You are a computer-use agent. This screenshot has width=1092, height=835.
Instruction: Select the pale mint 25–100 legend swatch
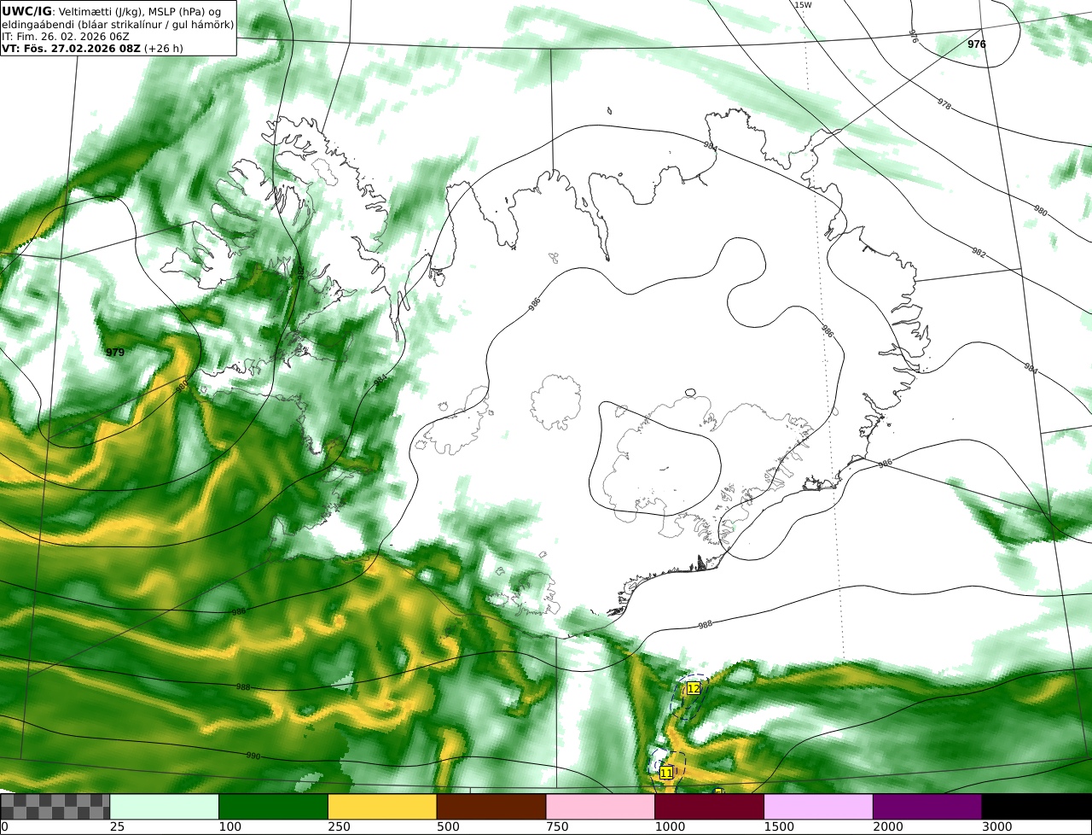click(165, 807)
